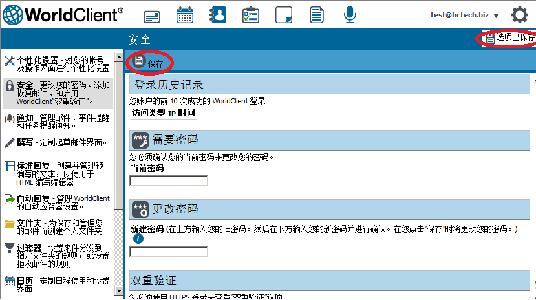Open the Voice microphone icon

pyautogui.click(x=350, y=15)
